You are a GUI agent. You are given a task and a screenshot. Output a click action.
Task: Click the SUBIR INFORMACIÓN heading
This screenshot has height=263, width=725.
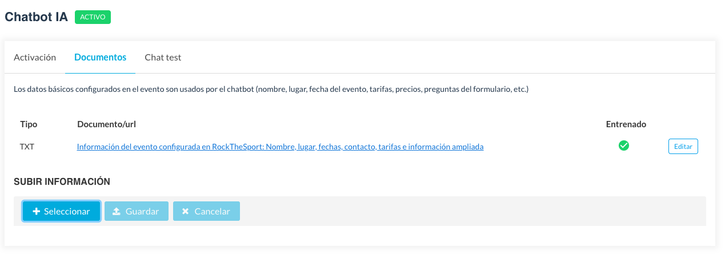pyautogui.click(x=62, y=182)
